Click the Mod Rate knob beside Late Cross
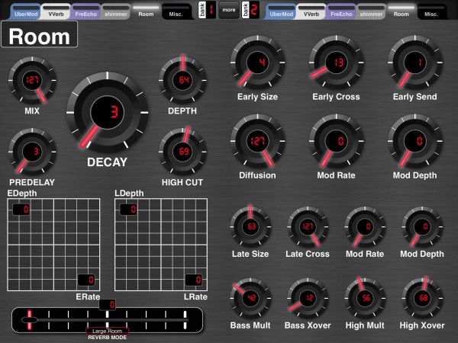The width and height of the screenshot is (458, 343). [x=365, y=226]
